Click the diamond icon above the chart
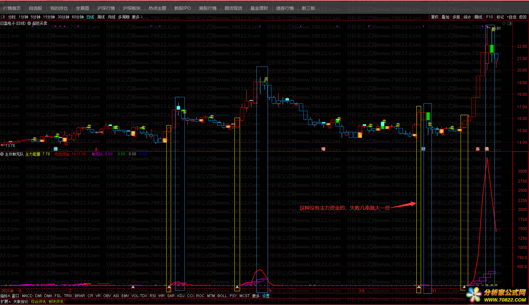Screen dimensions: 529x305 (x=504, y=24)
